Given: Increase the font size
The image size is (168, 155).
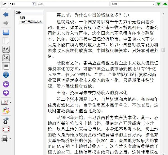Looking at the screenshot, I should click(6, 49).
